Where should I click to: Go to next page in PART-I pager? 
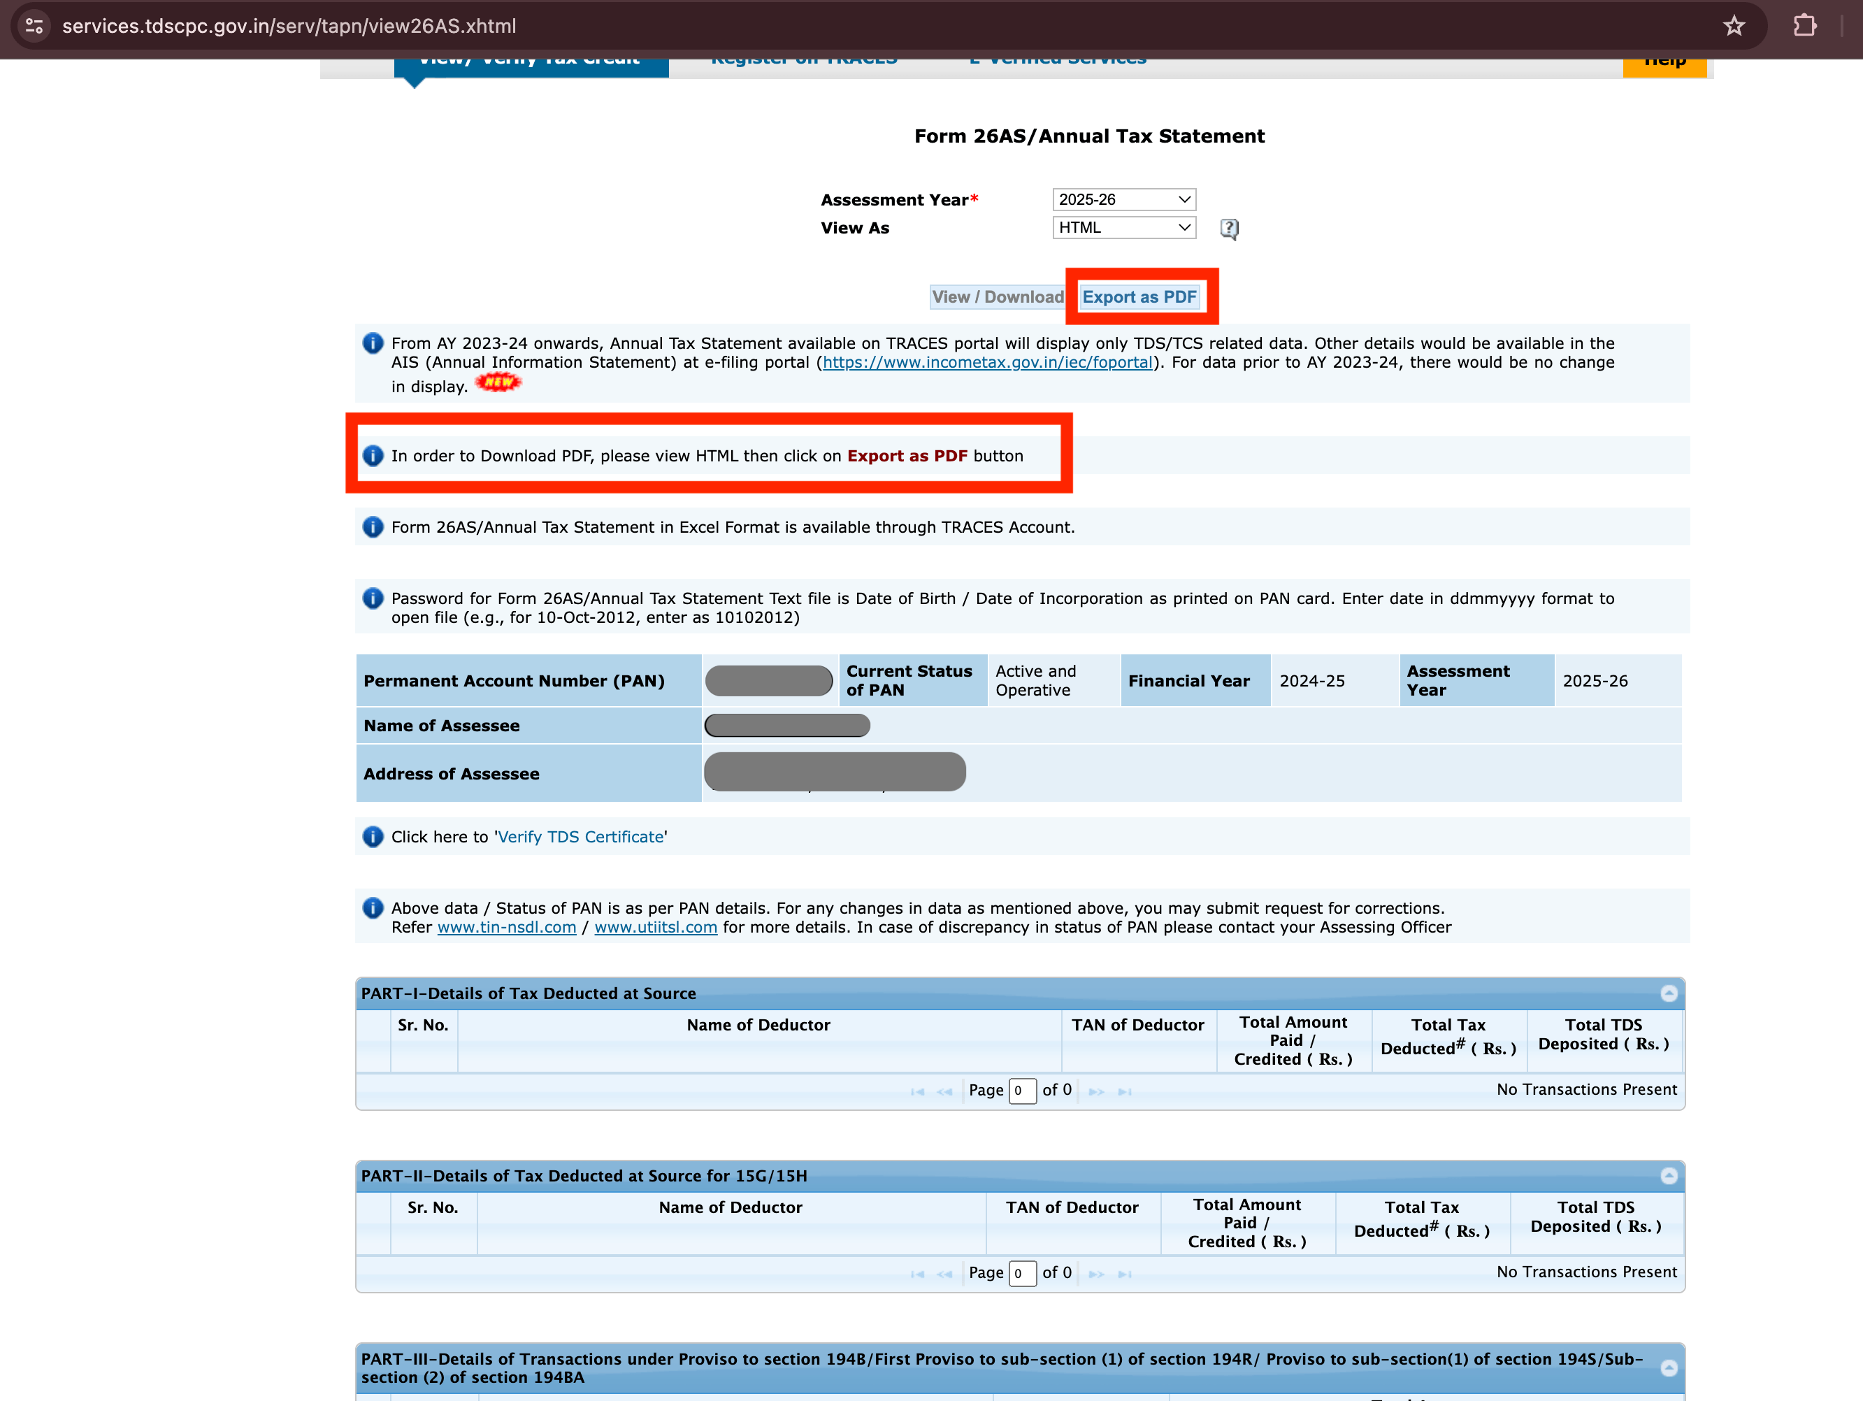point(1095,1092)
